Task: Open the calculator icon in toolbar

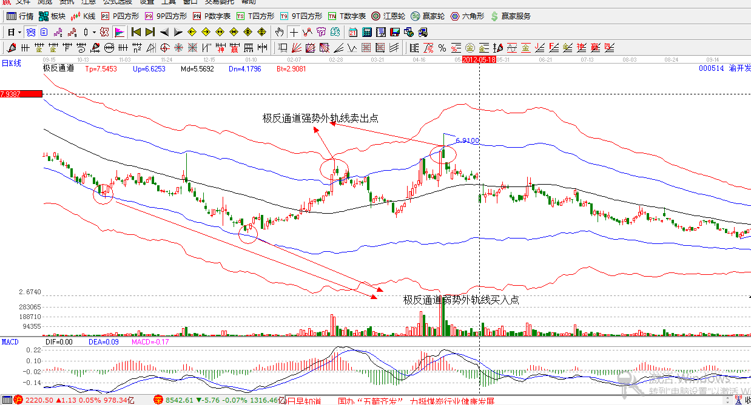Action: [x=367, y=32]
